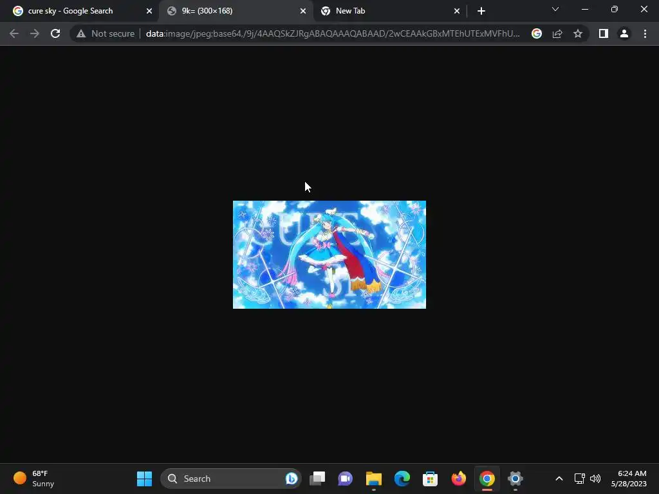This screenshot has width=659, height=494.
Task: Open the clock showing 6:24 AM
Action: coord(629,479)
